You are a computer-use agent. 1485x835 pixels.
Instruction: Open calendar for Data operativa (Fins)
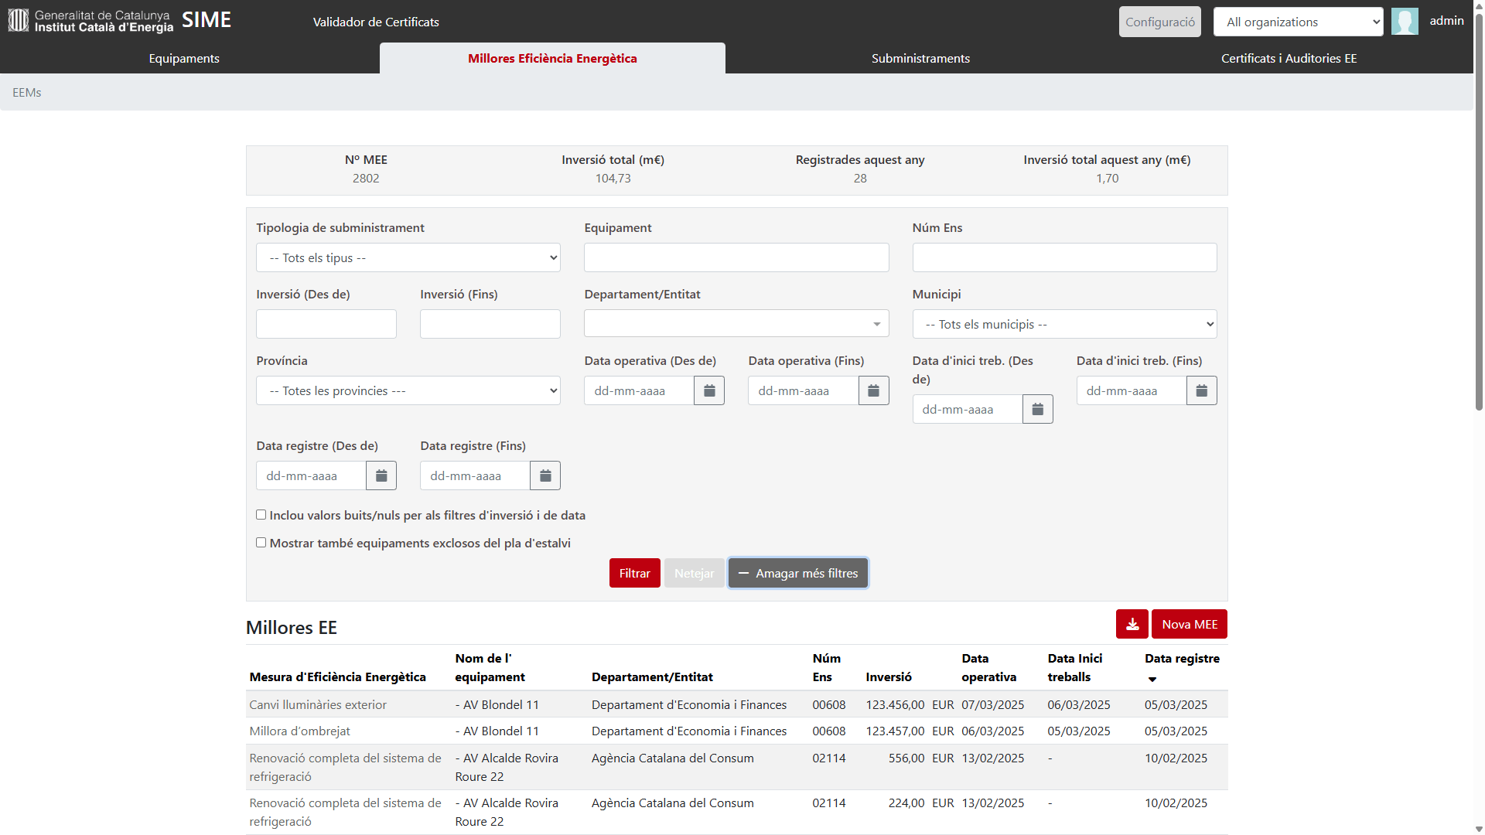tap(873, 391)
